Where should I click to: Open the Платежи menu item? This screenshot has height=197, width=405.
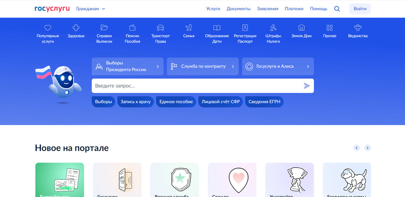click(x=294, y=9)
